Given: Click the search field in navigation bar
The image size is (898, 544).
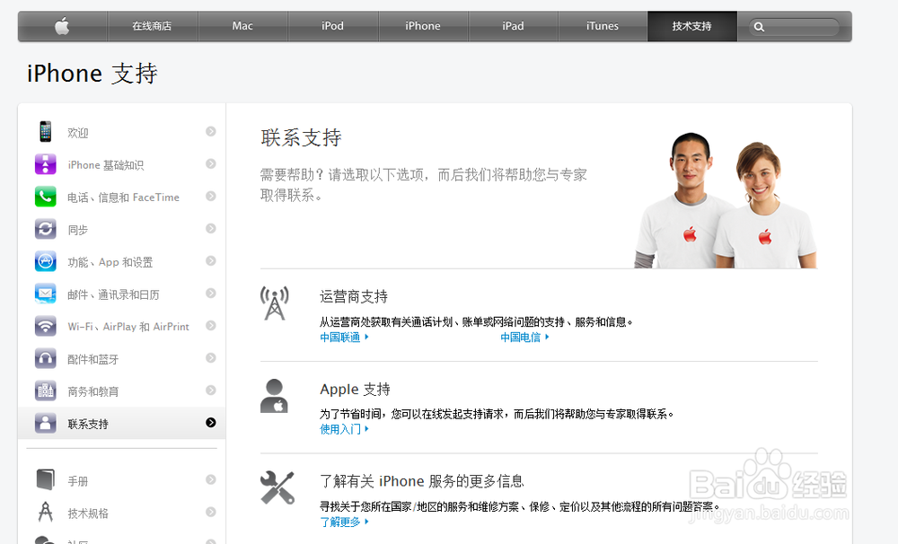Looking at the screenshot, I should [794, 26].
